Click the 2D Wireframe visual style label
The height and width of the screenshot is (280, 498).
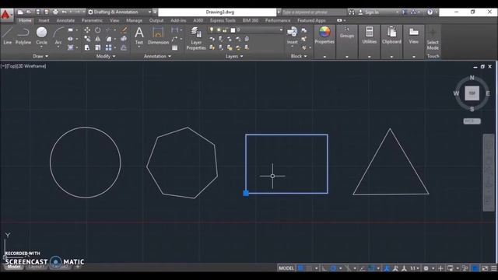[x=31, y=66]
